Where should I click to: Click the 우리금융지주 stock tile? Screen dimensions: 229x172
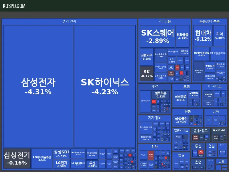click(161, 77)
